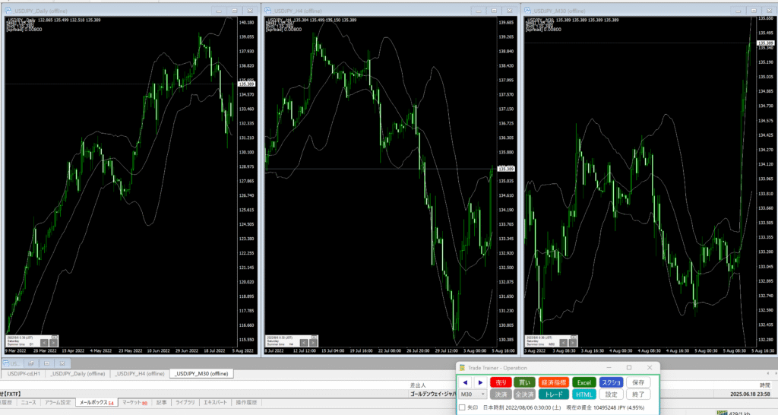Maximize the _USDJPY_H4 chart window
The width and height of the screenshot is (778, 415).
click(x=494, y=11)
